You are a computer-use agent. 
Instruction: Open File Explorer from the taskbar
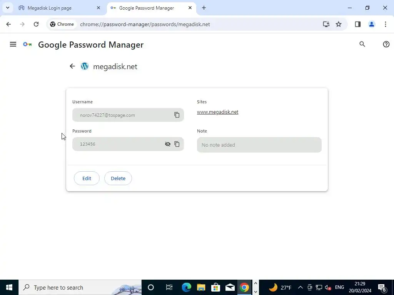[x=201, y=287]
